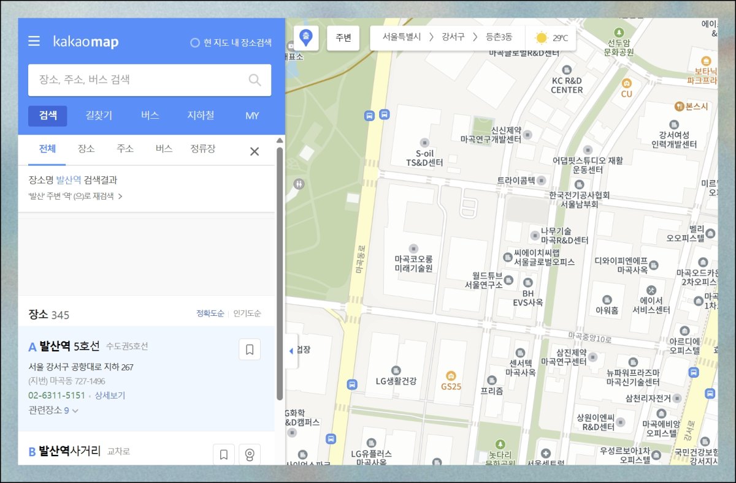
Task: Click the blue 출발 pin icon on map
Action: click(305, 37)
